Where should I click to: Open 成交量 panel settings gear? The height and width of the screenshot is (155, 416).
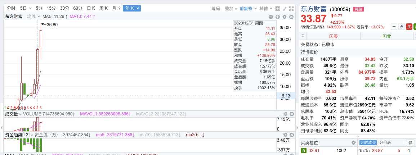click(x=285, y=114)
